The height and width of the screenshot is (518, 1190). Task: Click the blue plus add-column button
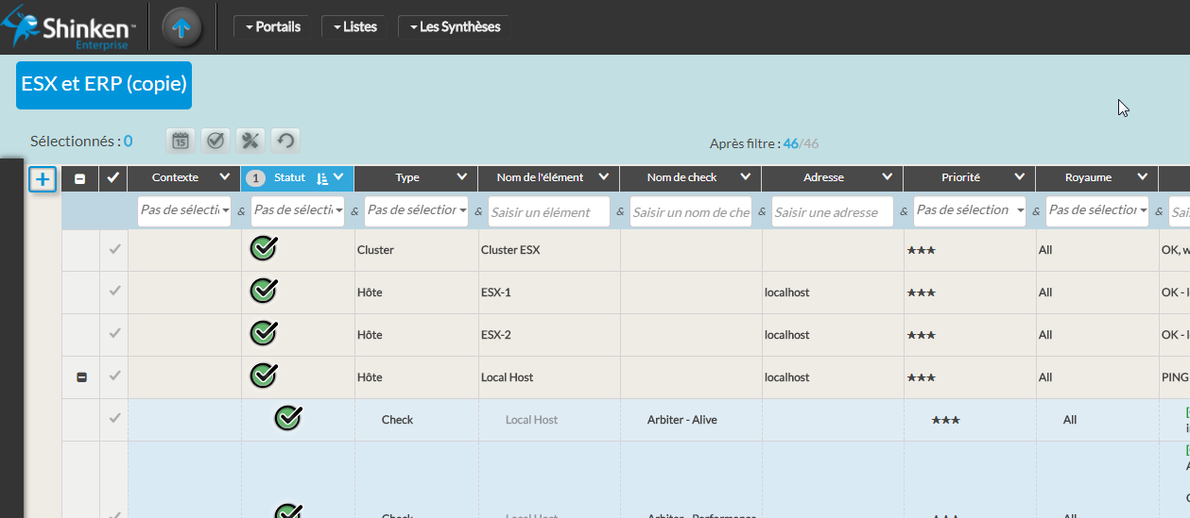(43, 178)
